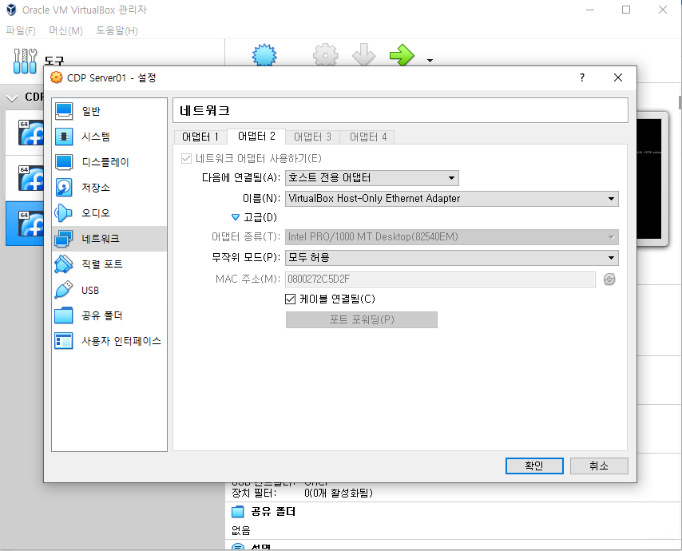Click the gray Settings gear toolbar icon
Viewport: 682px width, 551px height.
pyautogui.click(x=325, y=55)
